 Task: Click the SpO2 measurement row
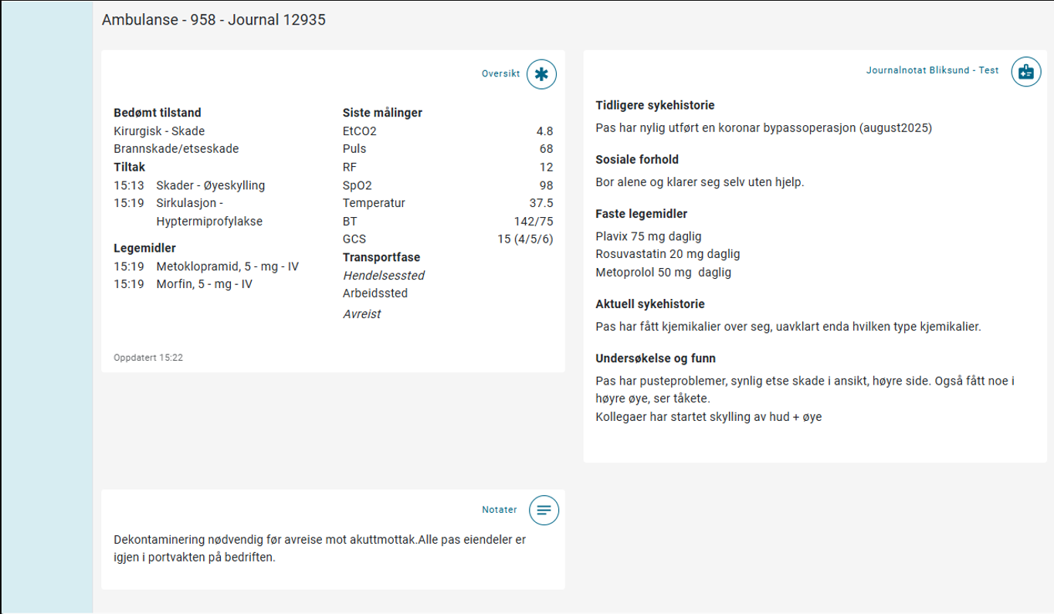click(448, 185)
